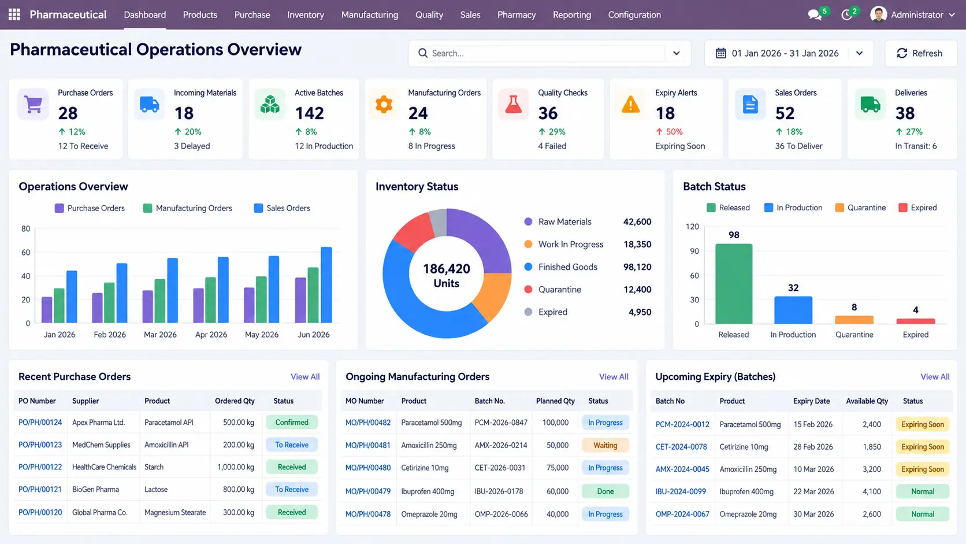Screen dimensions: 966x544
Task: Click the refresh arrows icon
Action: 902,53
